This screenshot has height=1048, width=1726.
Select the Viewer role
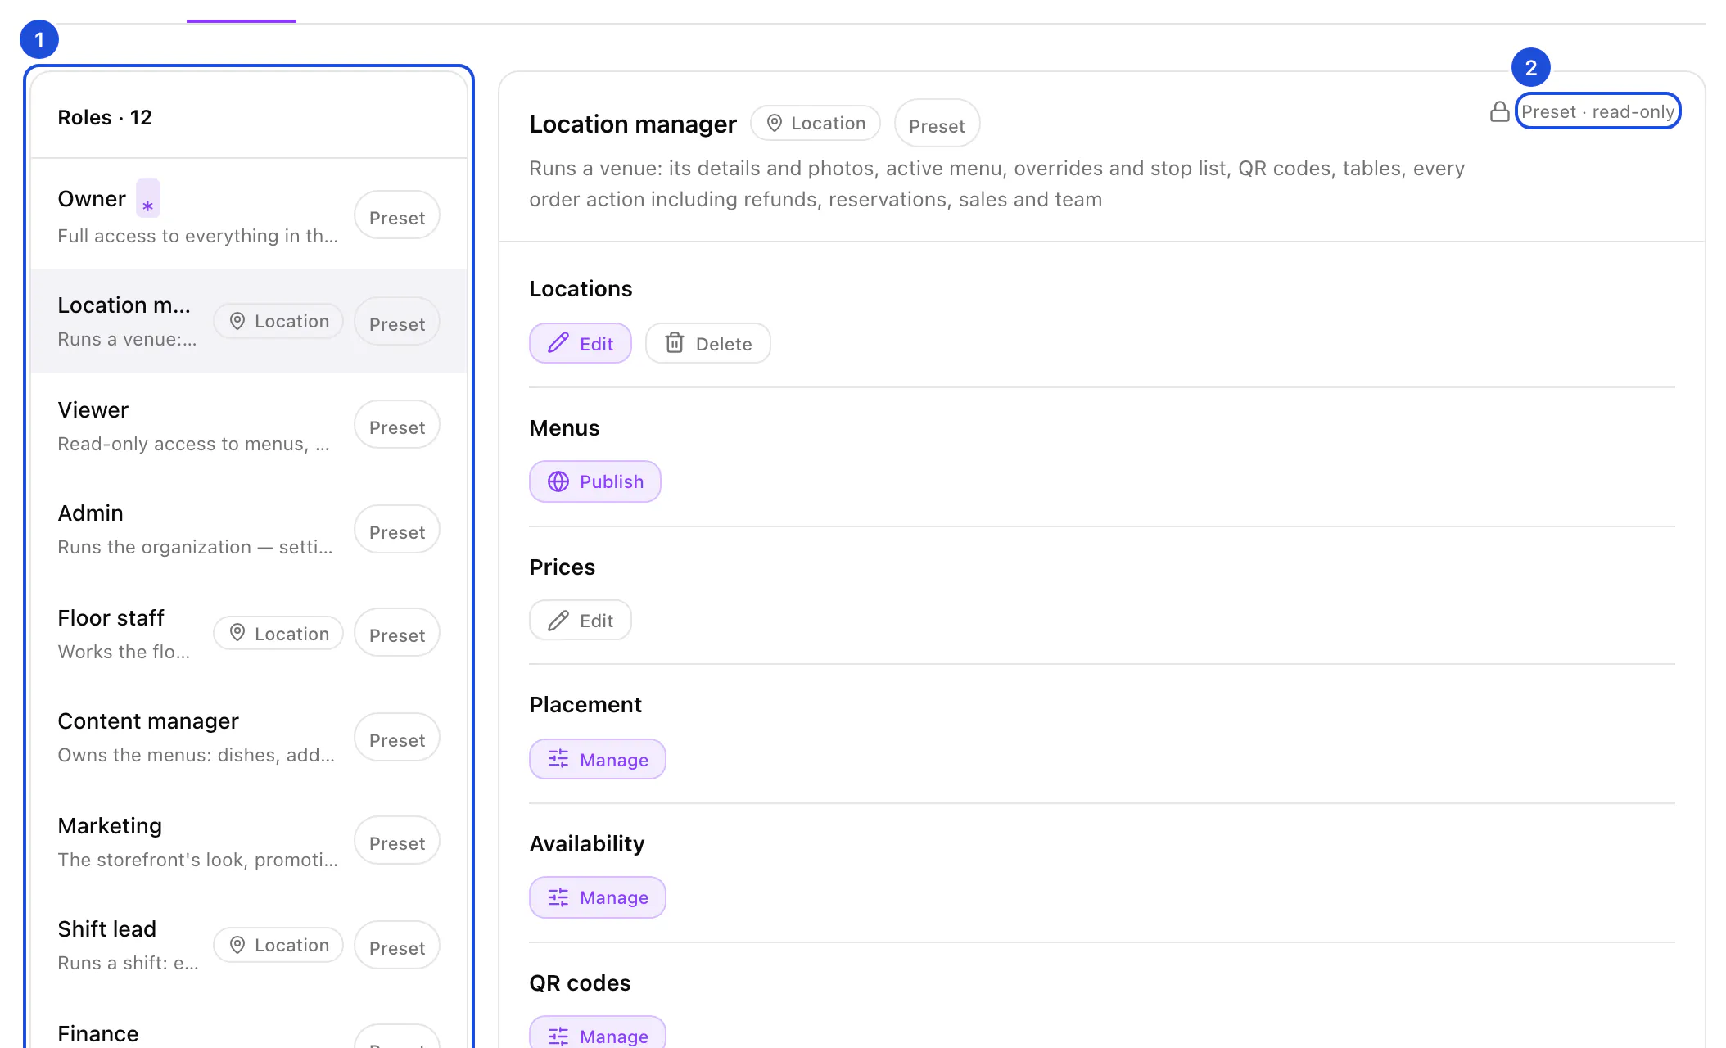tap(249, 425)
